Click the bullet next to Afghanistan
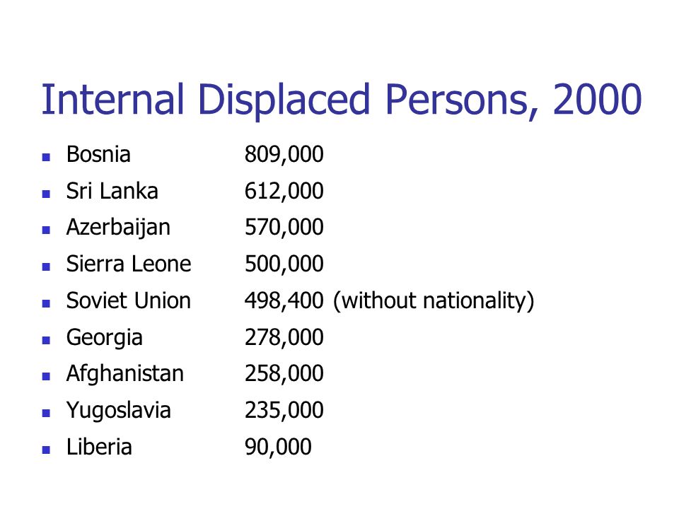 (x=46, y=376)
